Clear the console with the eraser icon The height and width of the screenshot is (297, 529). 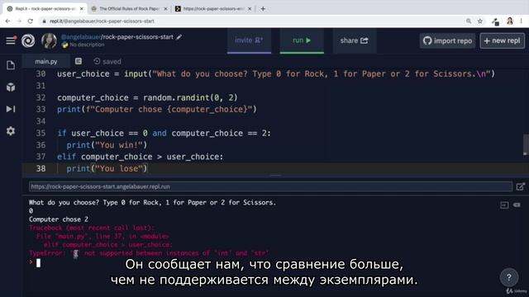(517, 205)
